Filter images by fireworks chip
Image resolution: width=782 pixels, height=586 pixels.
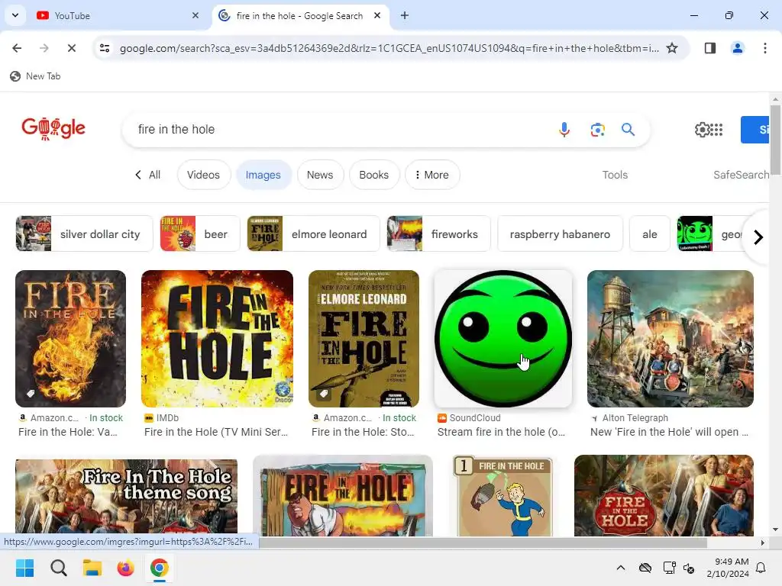pos(438,233)
